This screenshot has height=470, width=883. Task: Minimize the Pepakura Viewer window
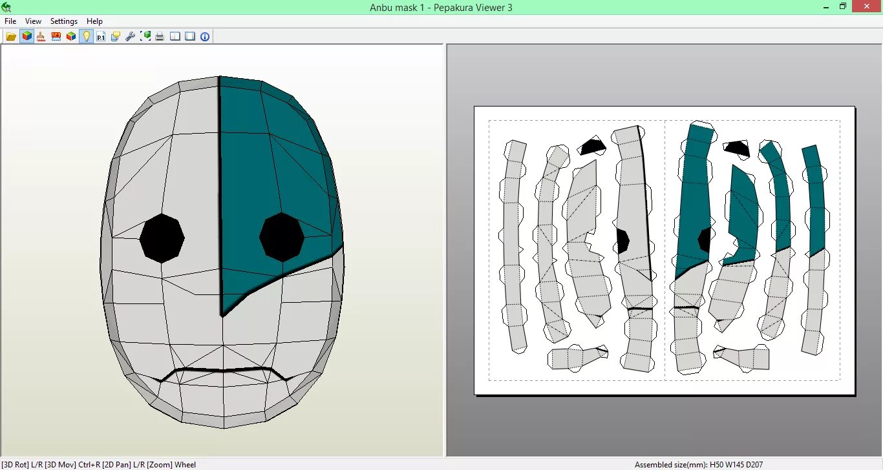[827, 6]
